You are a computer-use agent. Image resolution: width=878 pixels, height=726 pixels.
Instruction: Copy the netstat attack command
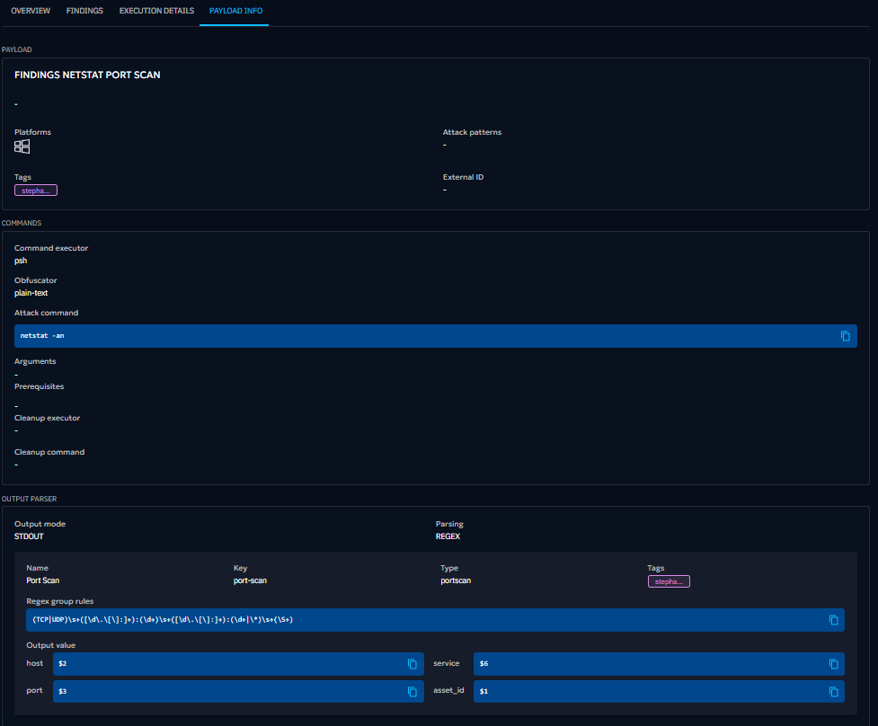click(845, 336)
